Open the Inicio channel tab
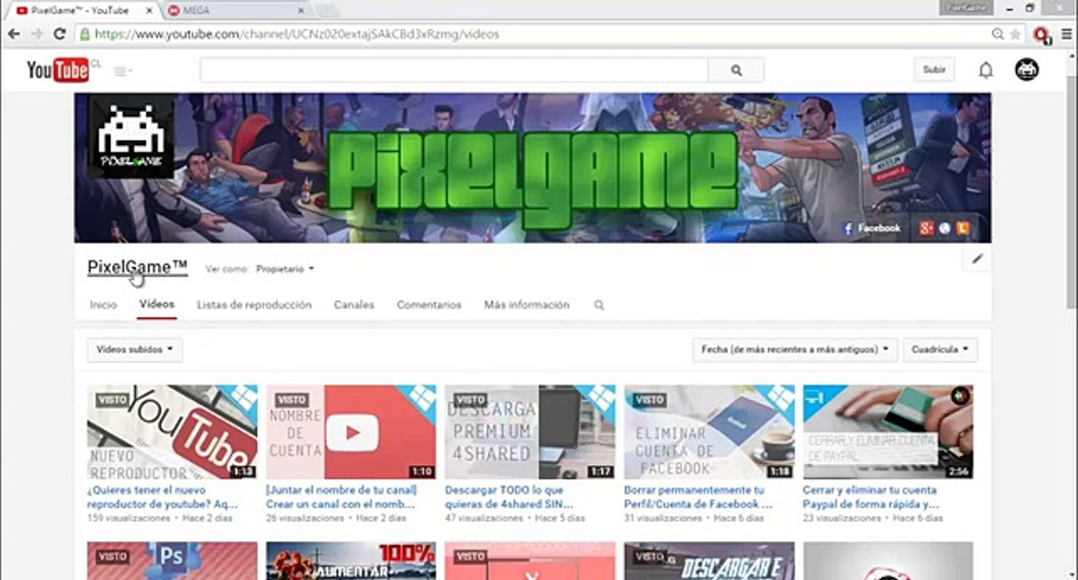Viewport: 1078px width, 580px height. click(x=103, y=305)
